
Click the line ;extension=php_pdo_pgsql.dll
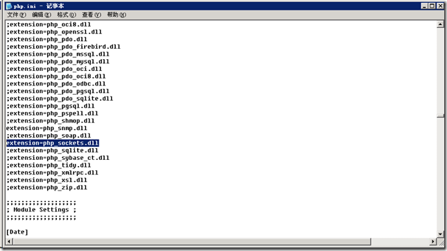[58, 91]
